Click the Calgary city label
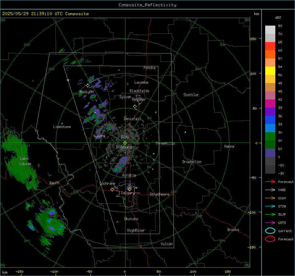The height and width of the screenshot is (276, 295). tap(128, 193)
